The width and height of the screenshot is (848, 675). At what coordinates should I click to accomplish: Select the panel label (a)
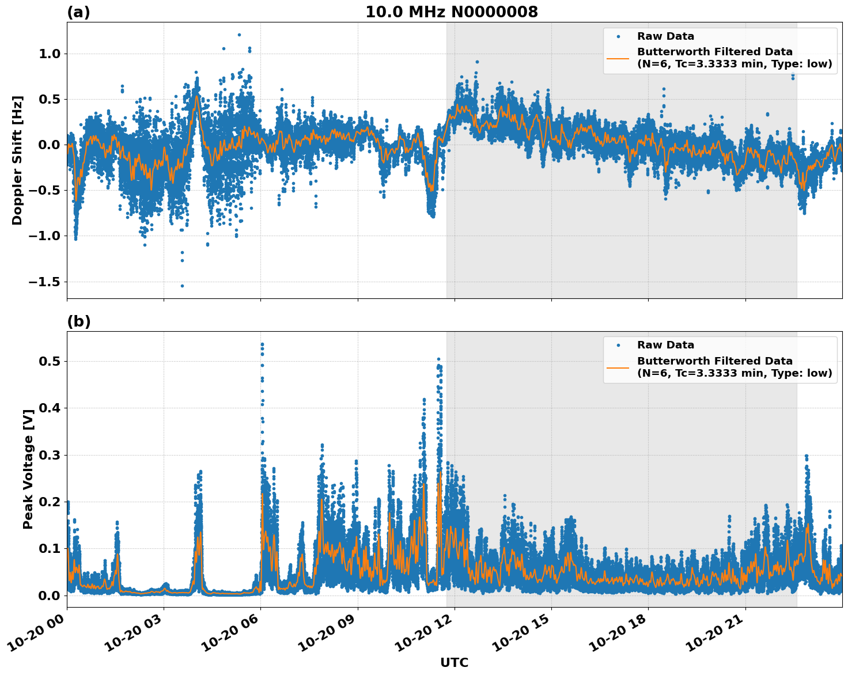[78, 10]
